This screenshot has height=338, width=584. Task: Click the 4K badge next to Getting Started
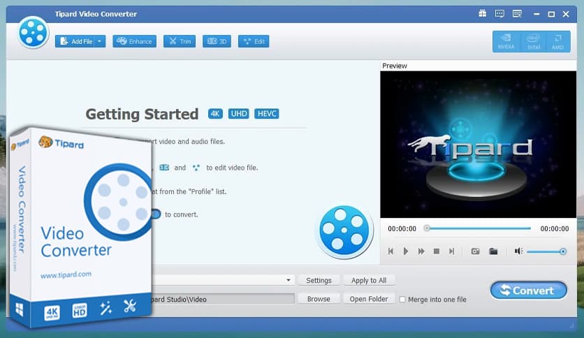point(215,114)
